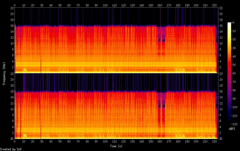Screen dimensions: 240x151
Task: Click the "dBFS" label below the color scale
Action: click(232, 129)
